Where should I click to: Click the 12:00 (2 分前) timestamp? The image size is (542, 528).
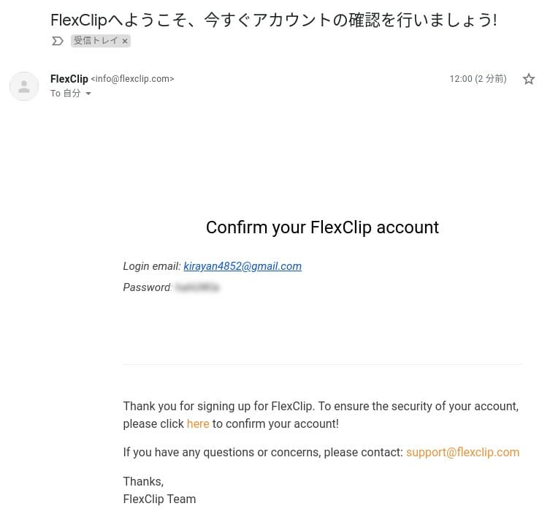click(478, 79)
